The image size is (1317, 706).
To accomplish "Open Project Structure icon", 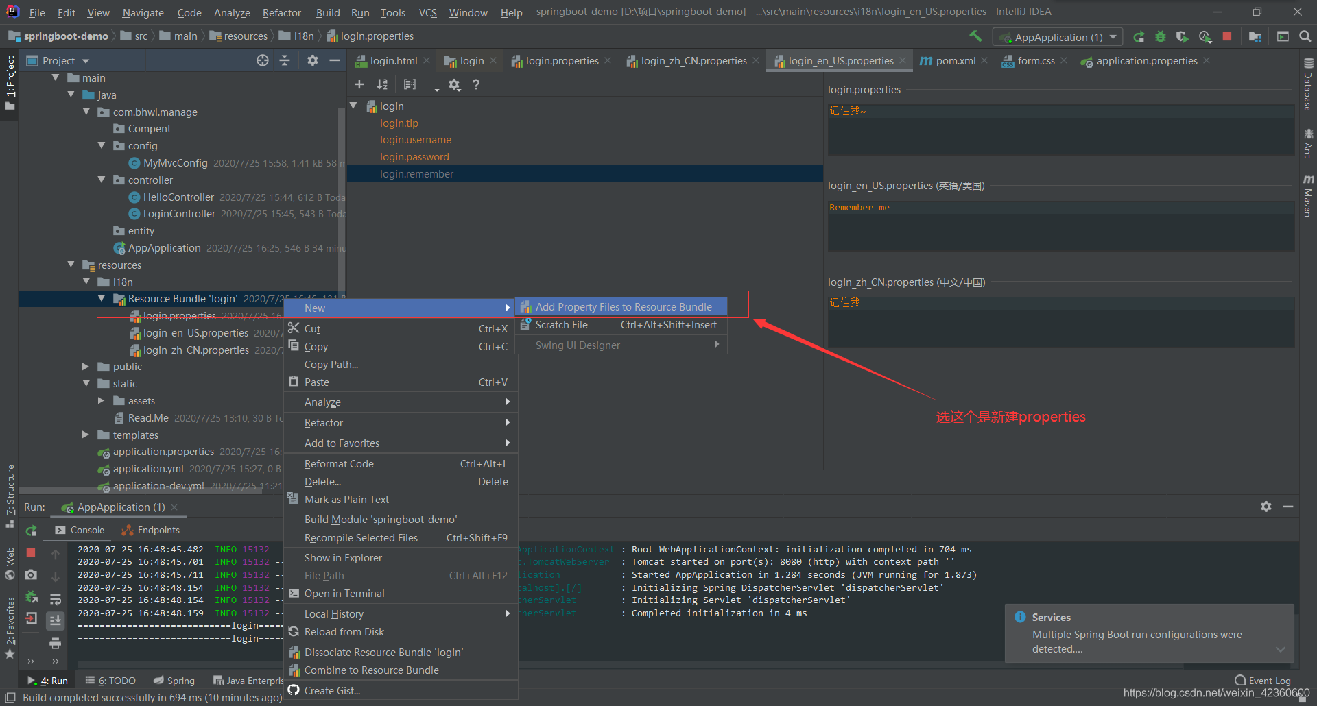I will click(x=1255, y=37).
